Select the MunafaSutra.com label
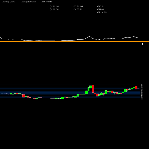This screenshot has width=149, height=149. [29, 2]
